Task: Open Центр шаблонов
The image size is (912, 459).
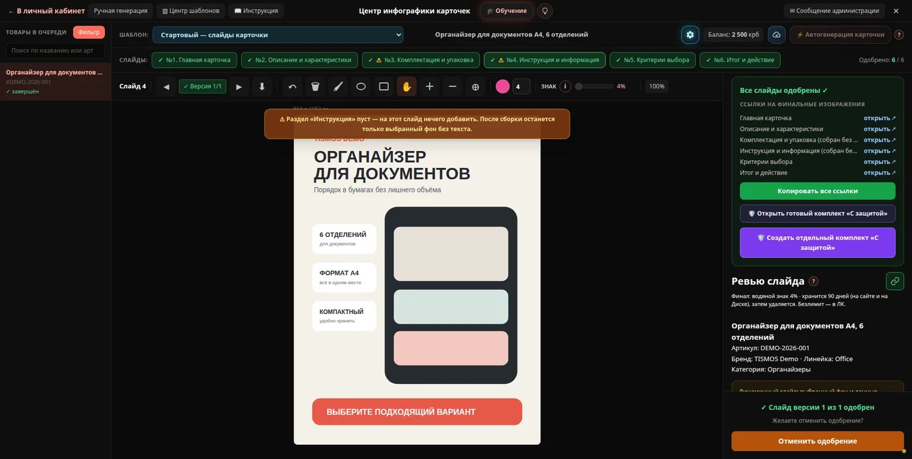Action: (x=190, y=11)
